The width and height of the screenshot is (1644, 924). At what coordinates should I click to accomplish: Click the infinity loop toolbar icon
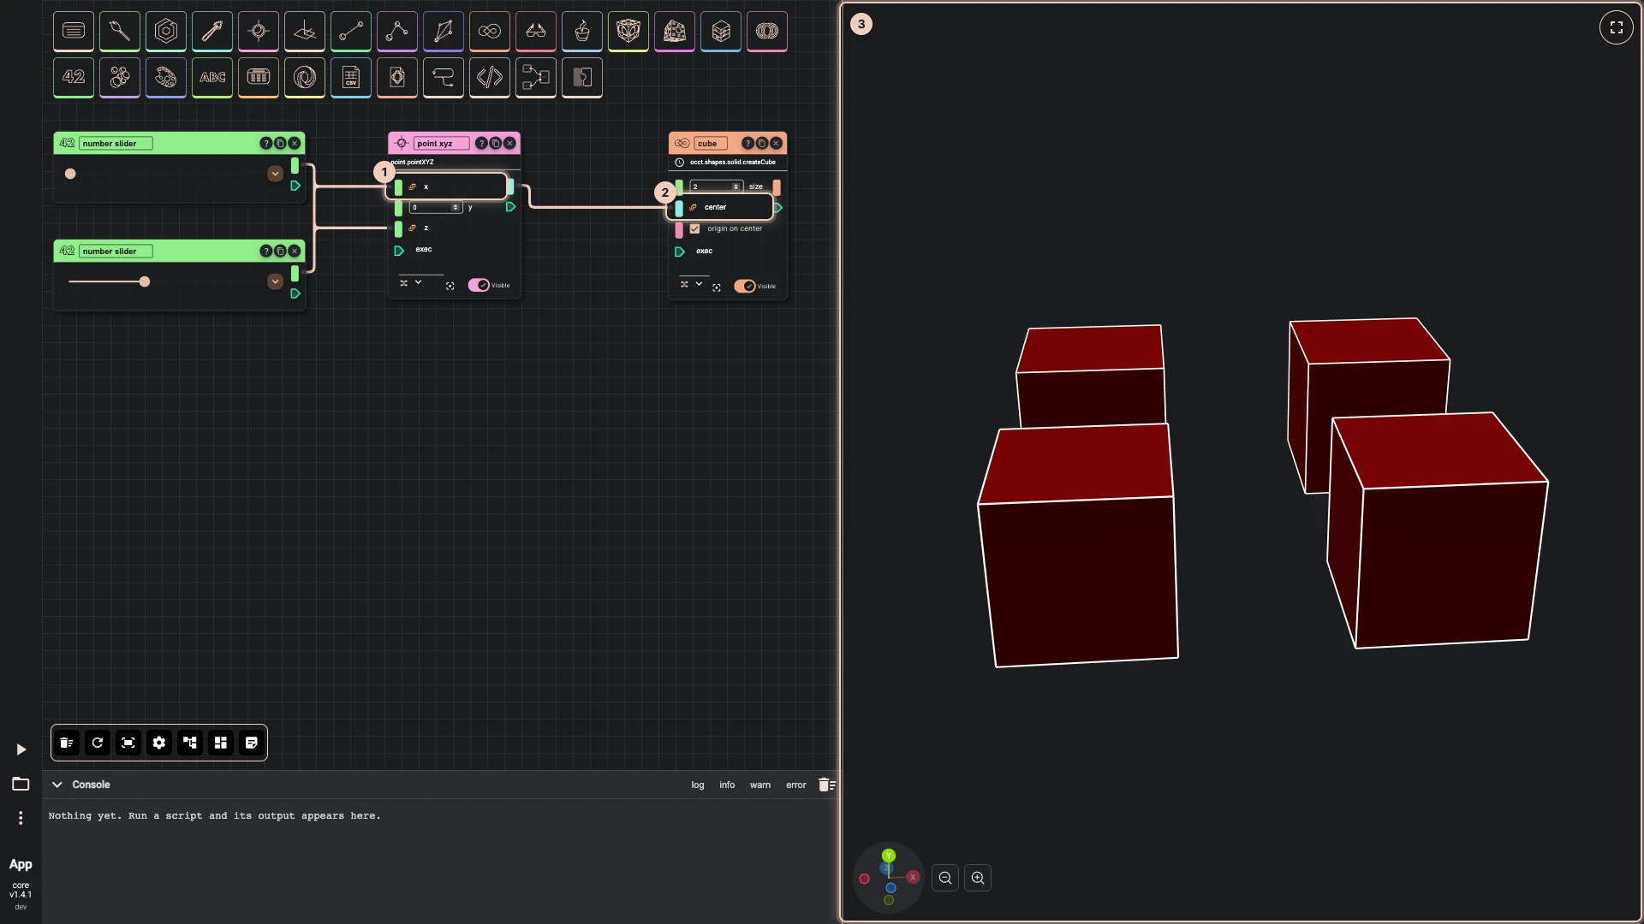490,32
